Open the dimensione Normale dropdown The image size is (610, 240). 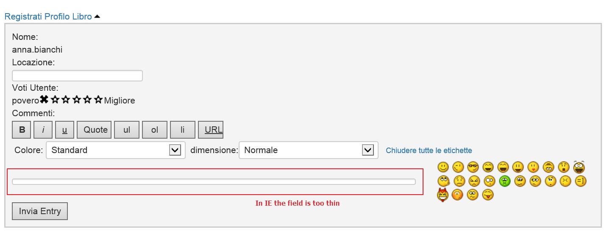pyautogui.click(x=309, y=150)
